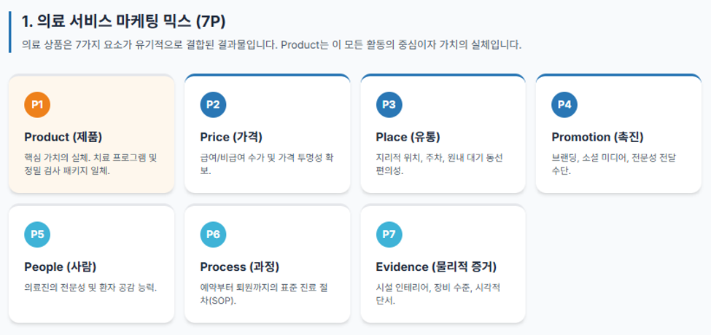Click the Process description mentioning SOP
Screen dimensions: 711x335
pyautogui.click(x=267, y=294)
